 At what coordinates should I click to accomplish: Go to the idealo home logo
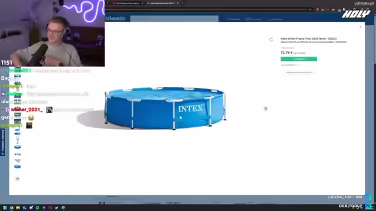click(x=115, y=18)
